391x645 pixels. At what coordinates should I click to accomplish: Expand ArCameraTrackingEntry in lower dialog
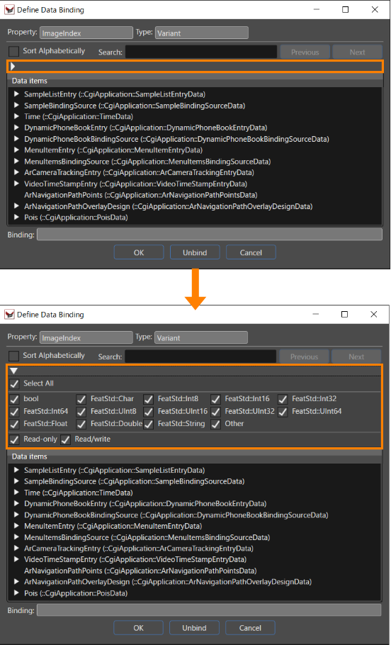click(x=16, y=548)
